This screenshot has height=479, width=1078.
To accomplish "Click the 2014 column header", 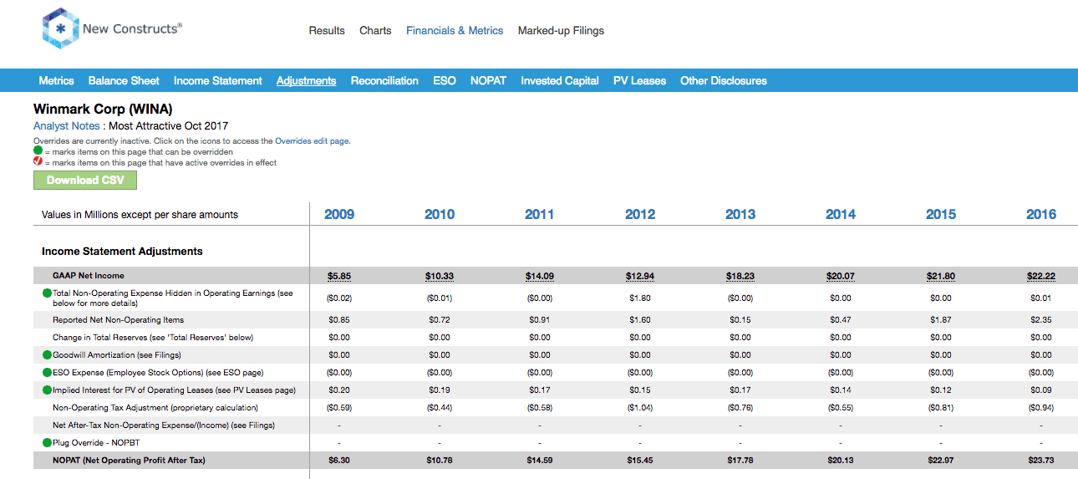I will click(x=841, y=215).
